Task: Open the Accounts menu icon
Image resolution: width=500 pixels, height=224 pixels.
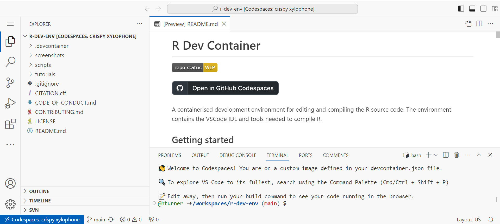Action: (x=10, y=184)
